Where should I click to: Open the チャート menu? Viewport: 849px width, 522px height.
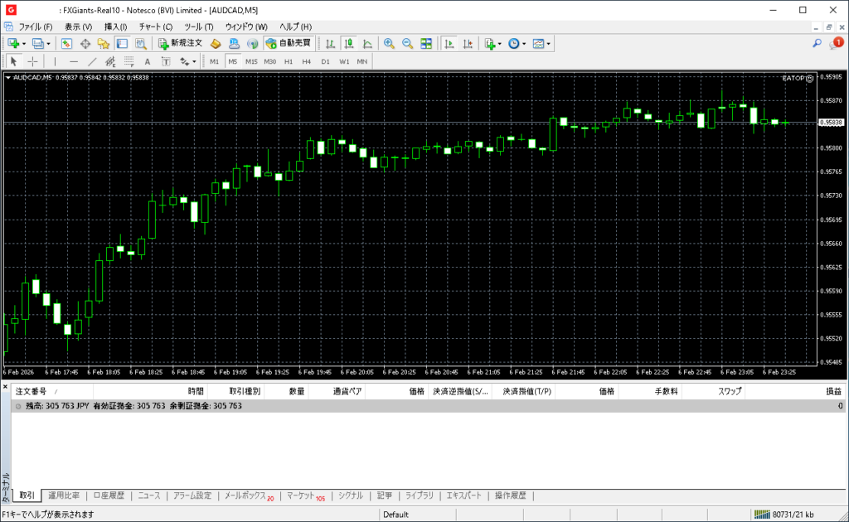tap(155, 27)
